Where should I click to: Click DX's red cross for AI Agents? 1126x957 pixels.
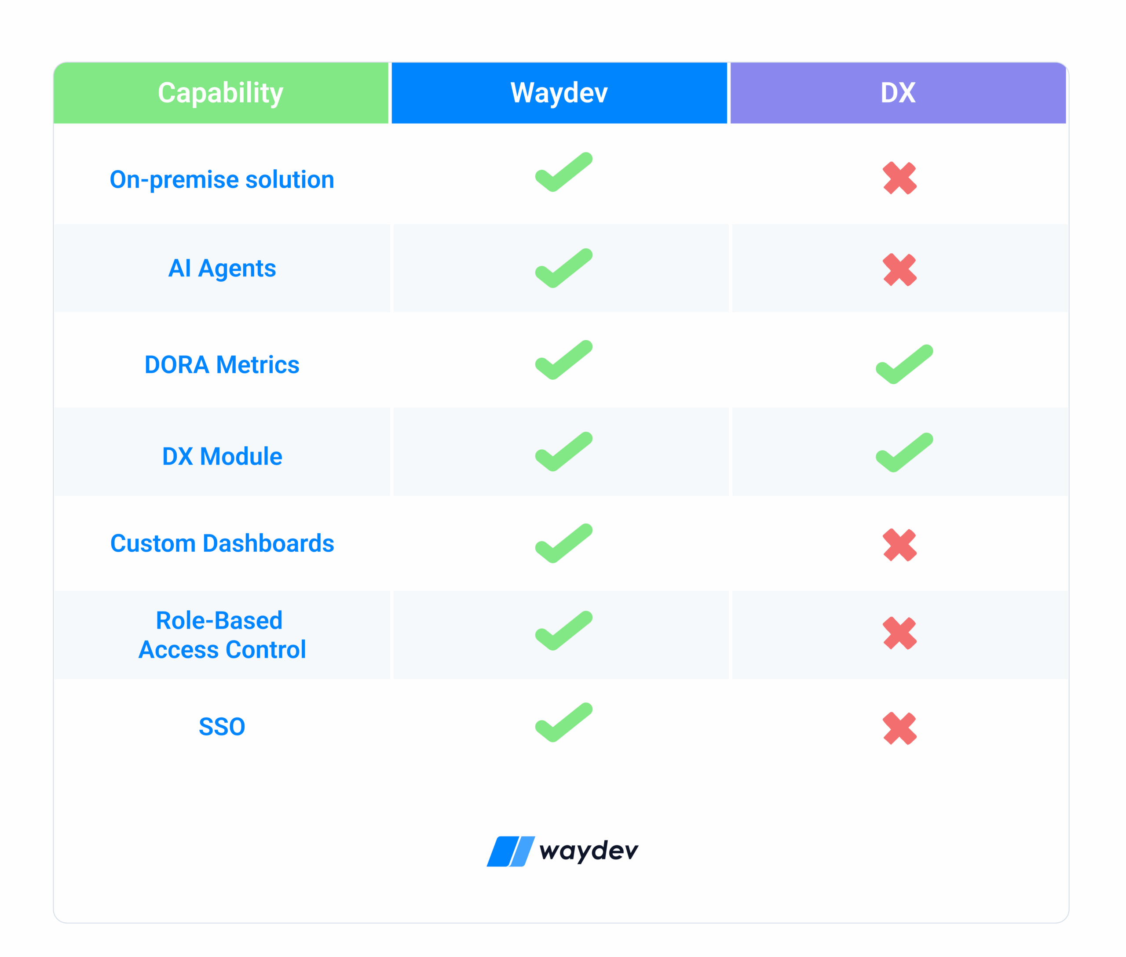click(x=899, y=269)
